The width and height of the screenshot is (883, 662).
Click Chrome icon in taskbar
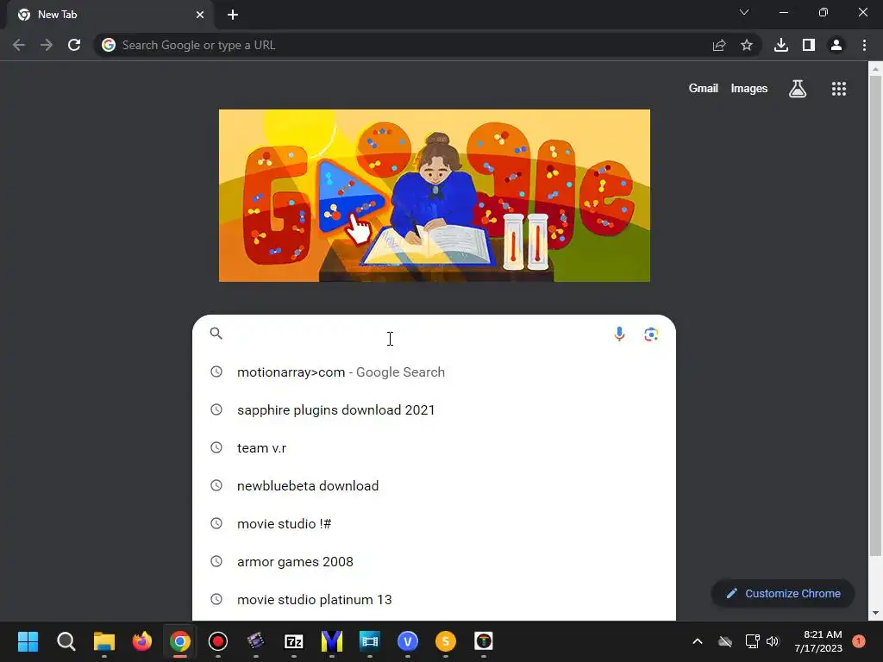[180, 641]
